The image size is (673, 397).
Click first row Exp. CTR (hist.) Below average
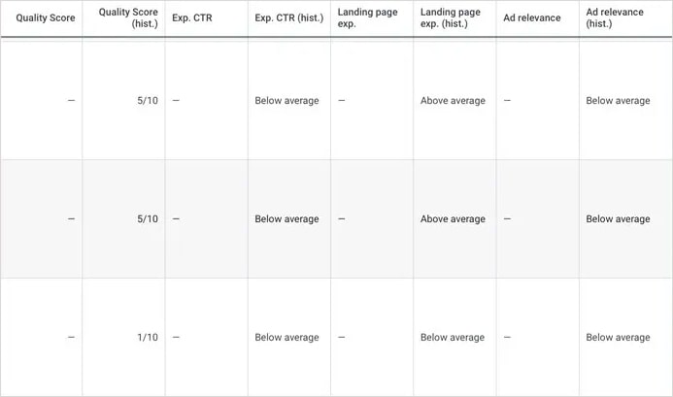point(286,100)
